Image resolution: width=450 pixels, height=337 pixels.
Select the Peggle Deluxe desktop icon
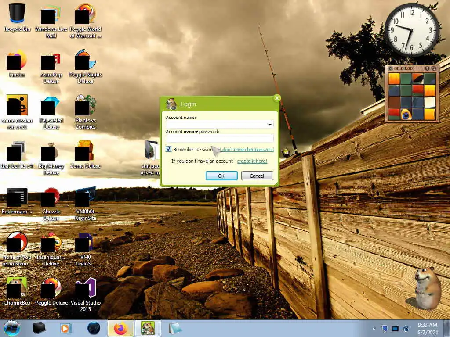coord(51,291)
